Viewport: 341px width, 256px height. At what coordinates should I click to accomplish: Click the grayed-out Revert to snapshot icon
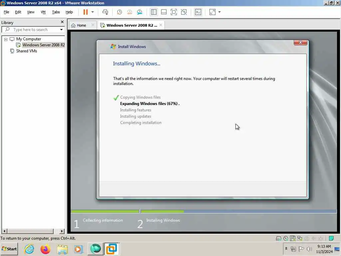pyautogui.click(x=130, y=12)
